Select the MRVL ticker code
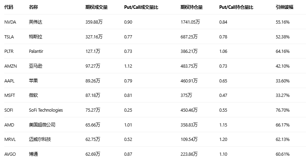 click(x=10, y=140)
